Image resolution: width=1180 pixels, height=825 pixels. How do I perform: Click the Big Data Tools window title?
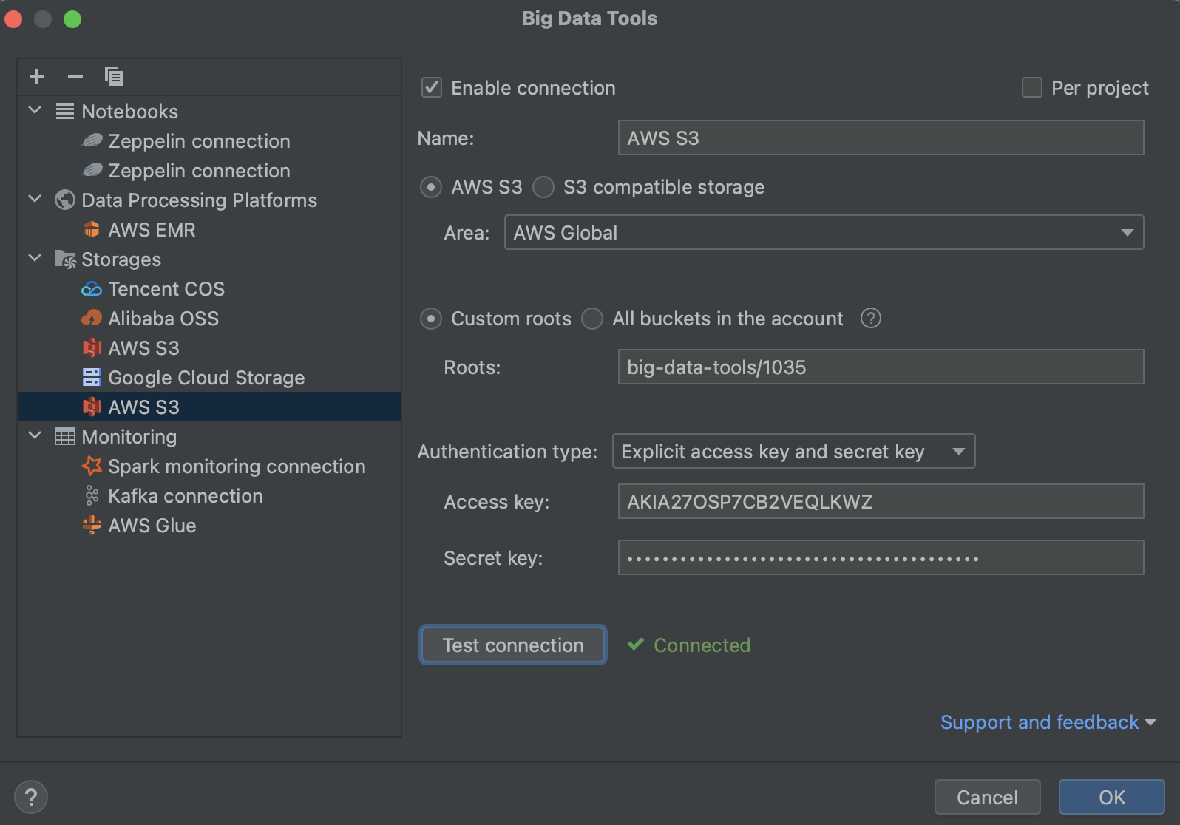click(590, 18)
